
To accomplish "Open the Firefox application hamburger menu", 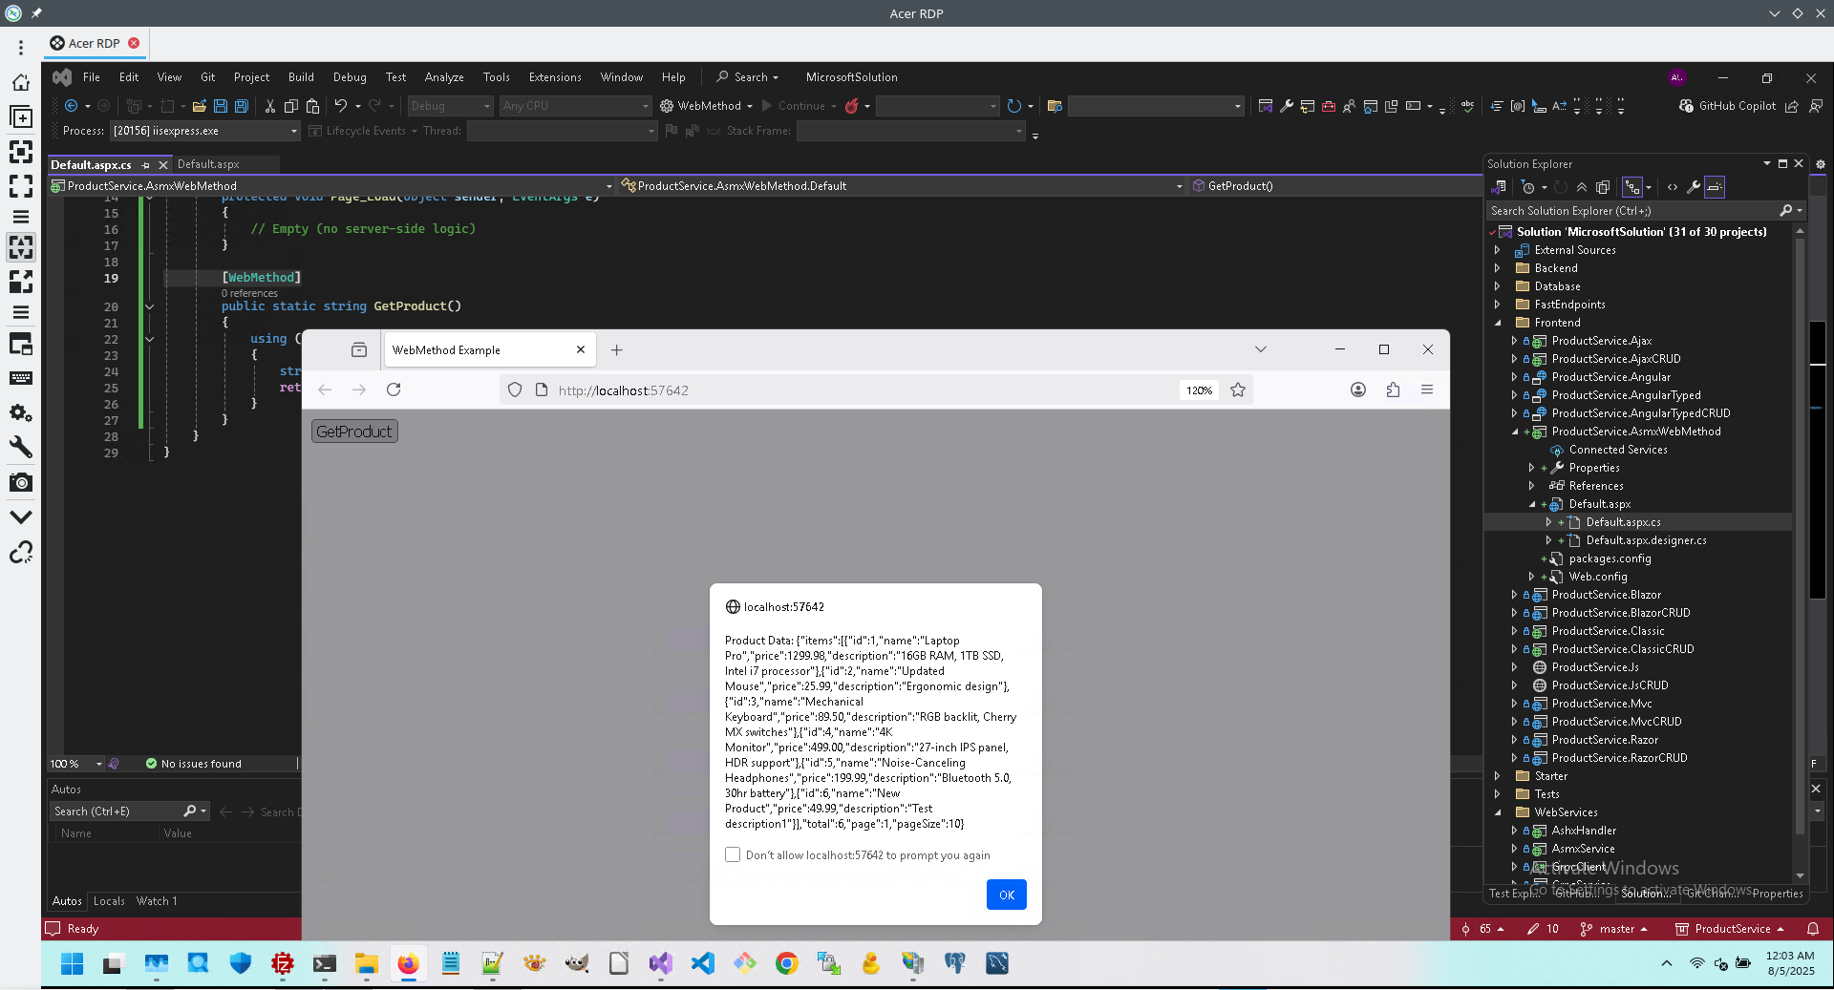I will 1427,390.
